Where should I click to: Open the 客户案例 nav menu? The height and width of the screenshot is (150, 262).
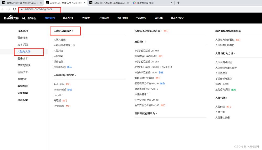tap(122, 18)
